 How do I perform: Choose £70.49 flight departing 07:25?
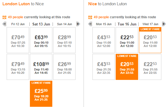coord(18,40)
